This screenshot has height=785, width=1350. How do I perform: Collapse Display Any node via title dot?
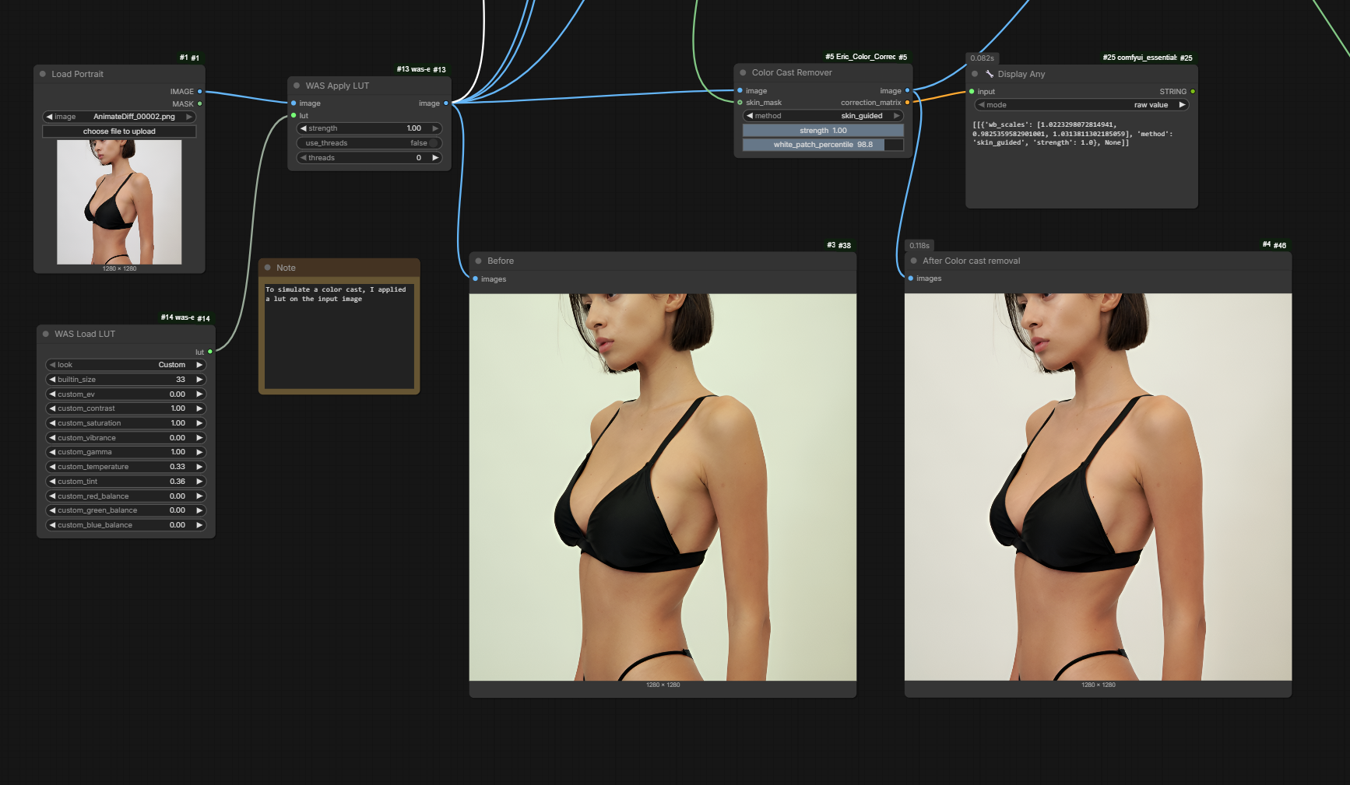click(975, 74)
